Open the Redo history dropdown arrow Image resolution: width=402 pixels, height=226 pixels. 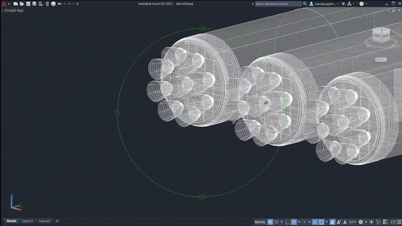pos(73,4)
